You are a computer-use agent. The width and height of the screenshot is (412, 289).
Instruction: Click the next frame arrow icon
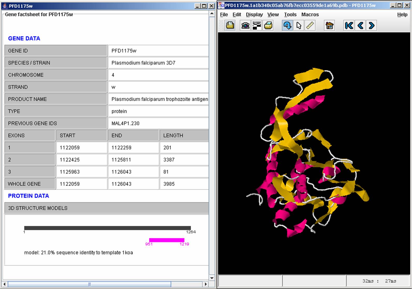pos(372,26)
